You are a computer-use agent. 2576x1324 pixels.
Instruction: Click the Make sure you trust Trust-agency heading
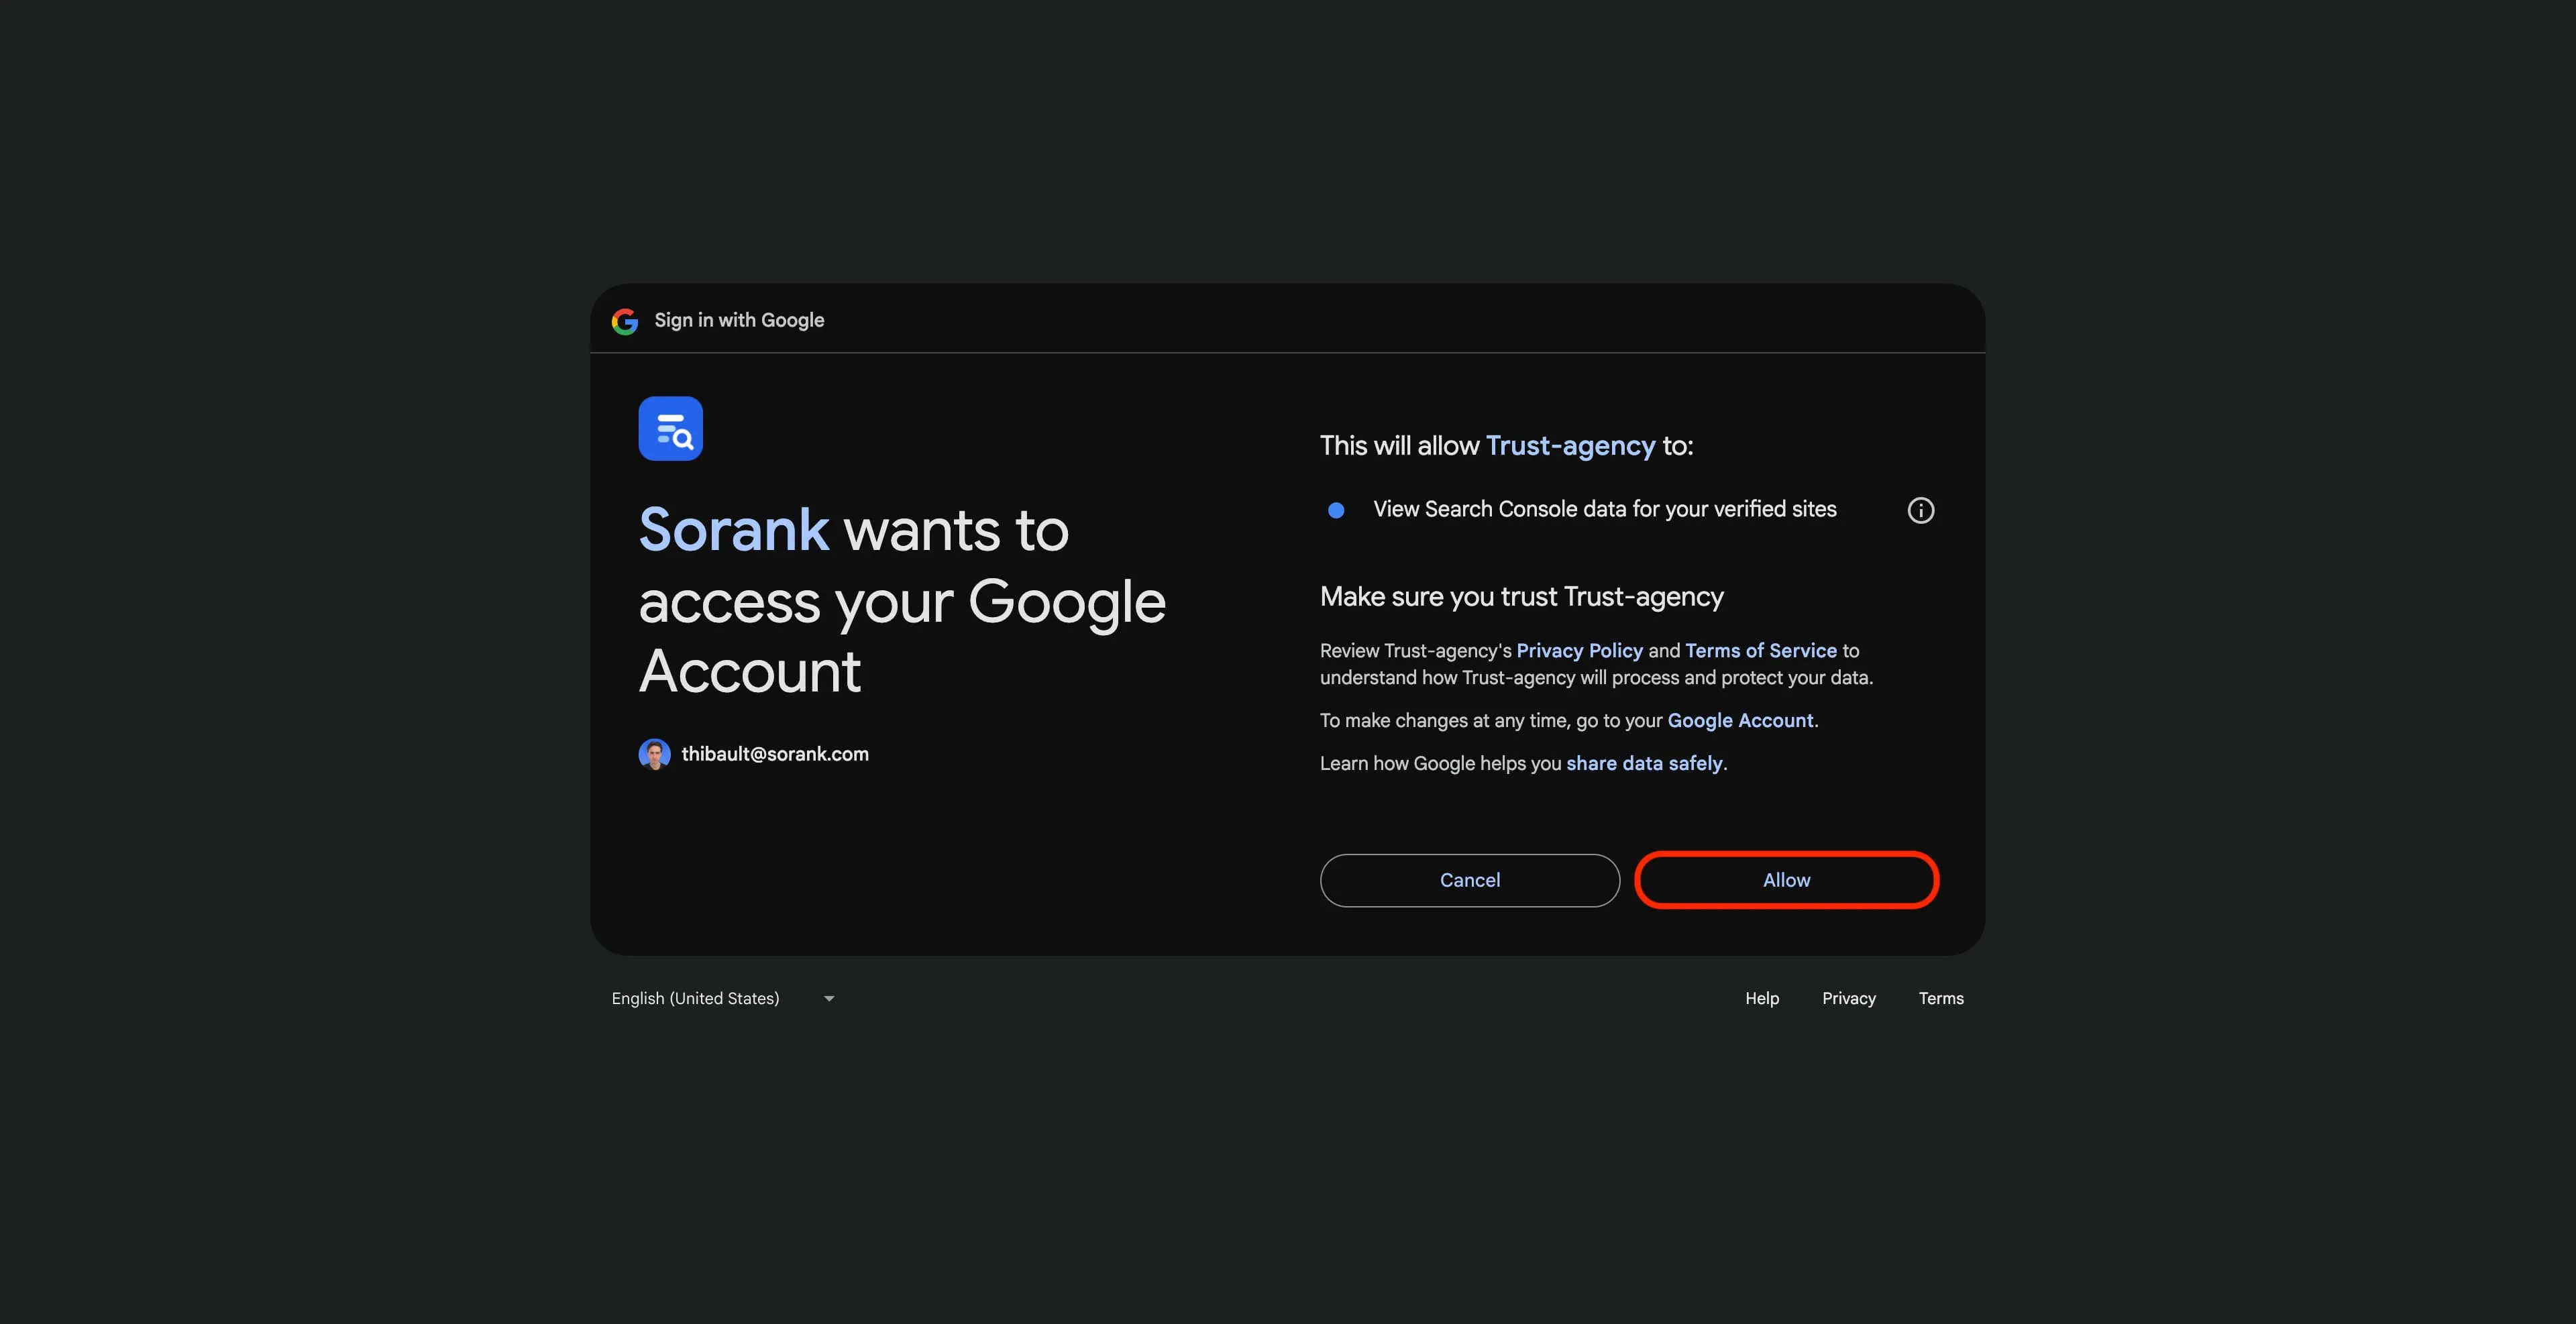pyautogui.click(x=1521, y=597)
